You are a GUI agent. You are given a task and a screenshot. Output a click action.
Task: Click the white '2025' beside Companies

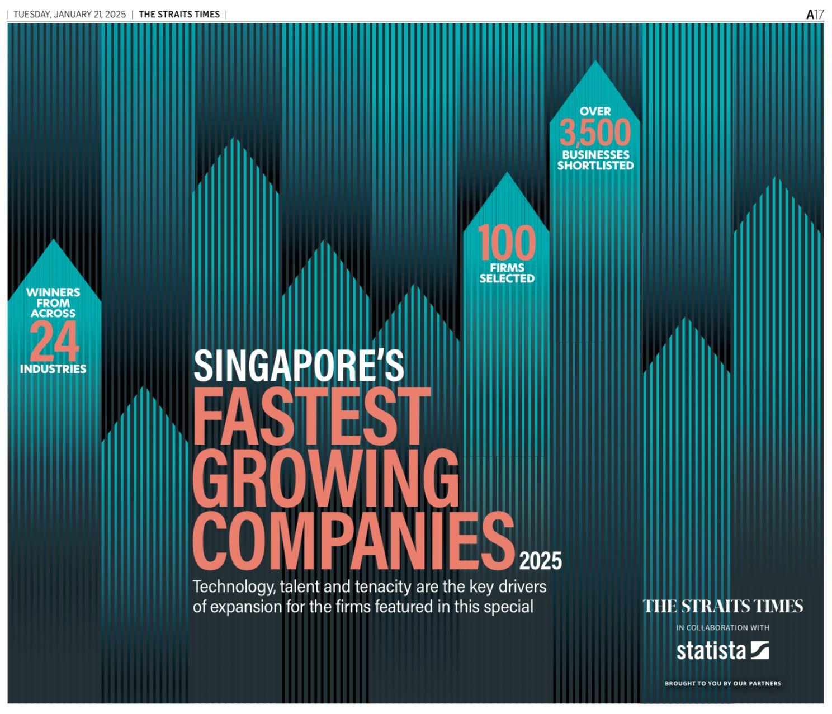click(540, 561)
